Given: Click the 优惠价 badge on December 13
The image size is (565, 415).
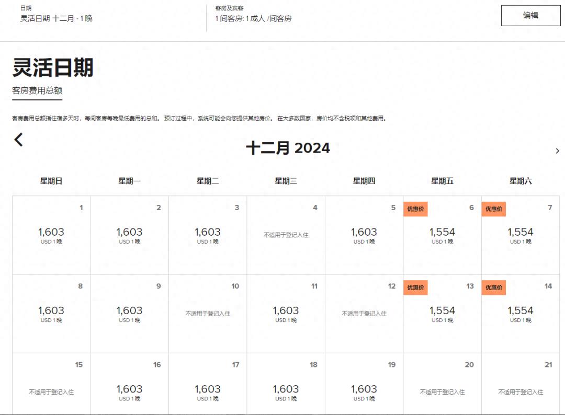Looking at the screenshot, I should (x=415, y=287).
